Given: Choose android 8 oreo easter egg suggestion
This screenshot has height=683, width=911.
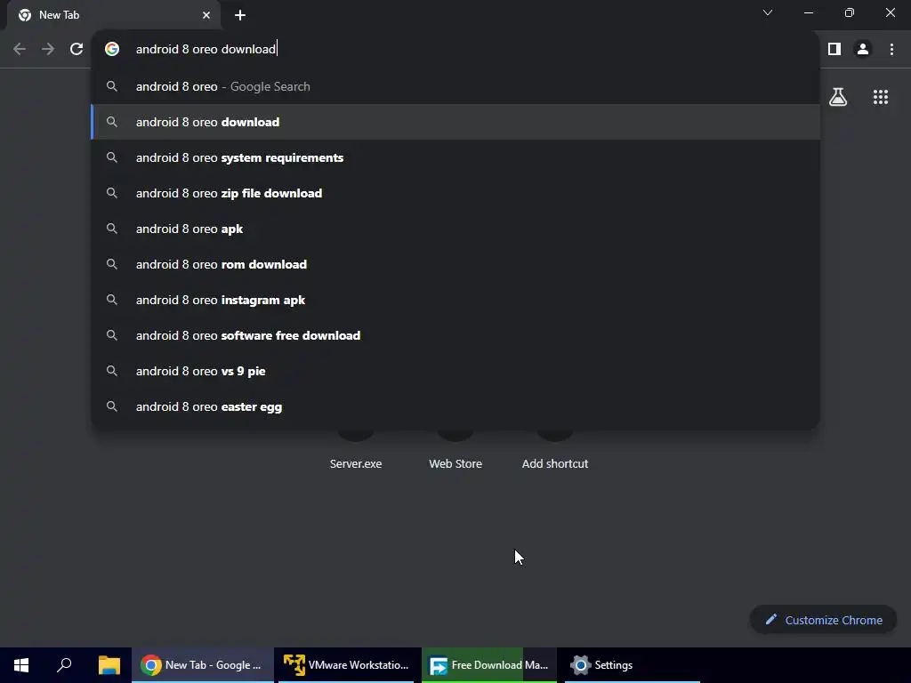Looking at the screenshot, I should 455,406.
